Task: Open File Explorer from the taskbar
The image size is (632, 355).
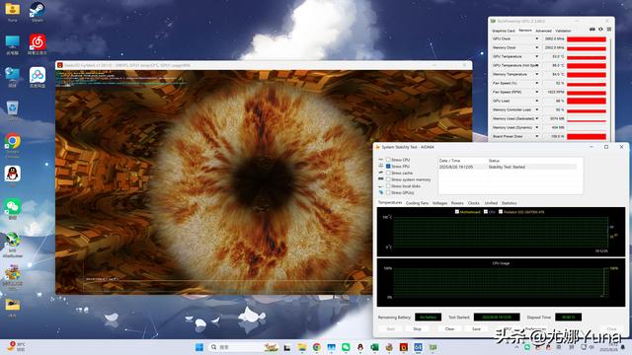Action: [302, 347]
